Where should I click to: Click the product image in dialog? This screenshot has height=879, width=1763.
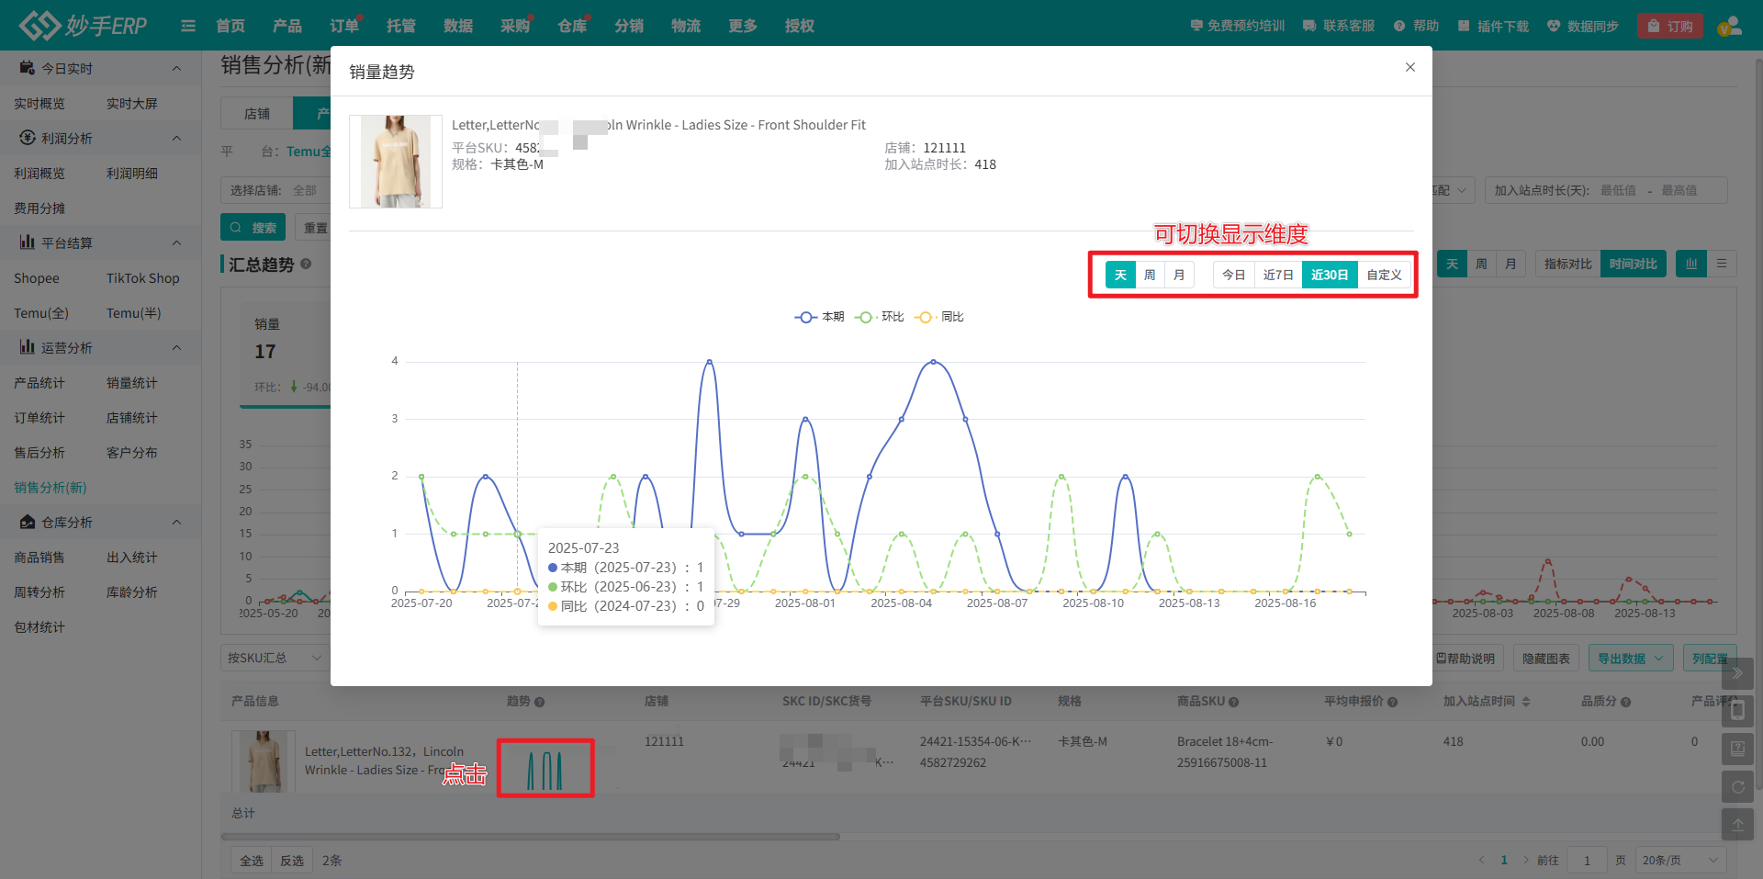396,162
